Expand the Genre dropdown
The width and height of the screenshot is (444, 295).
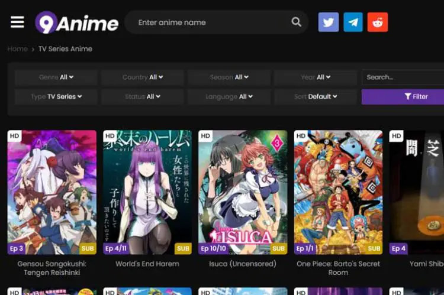tap(56, 77)
